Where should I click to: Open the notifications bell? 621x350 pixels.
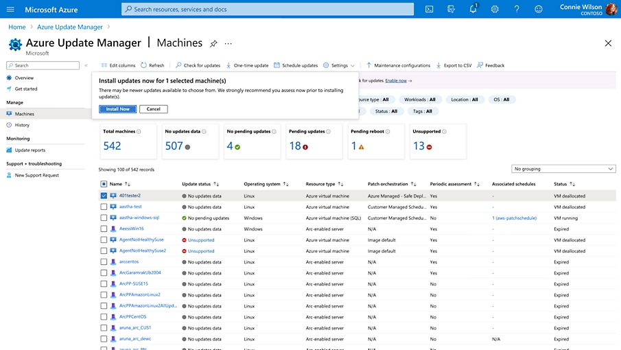point(473,9)
